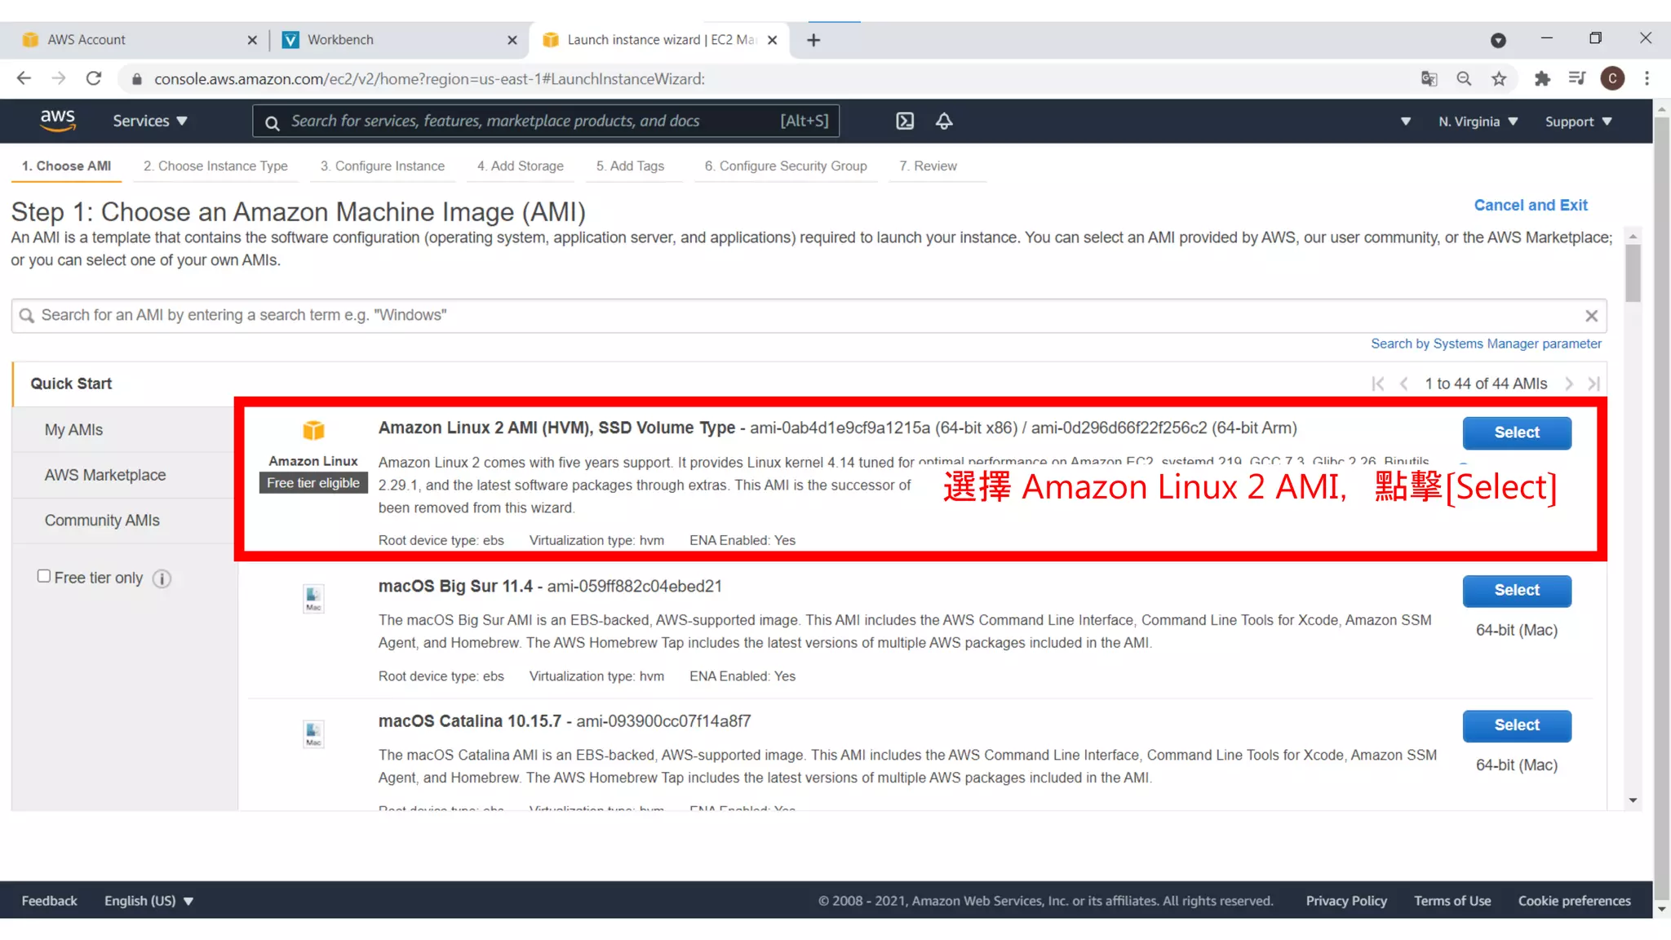Go to 5. Add Tags step
The image size is (1671, 940).
[x=630, y=166]
